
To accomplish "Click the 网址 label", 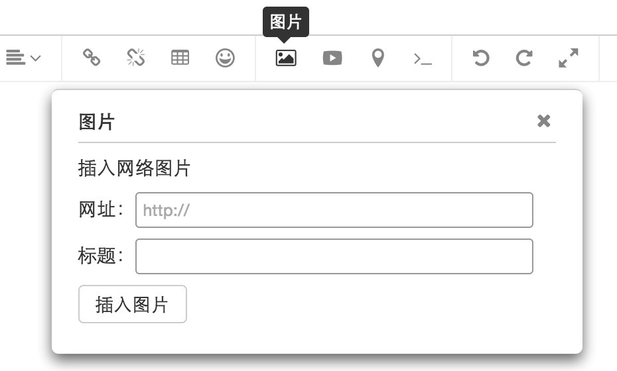I will tap(101, 209).
